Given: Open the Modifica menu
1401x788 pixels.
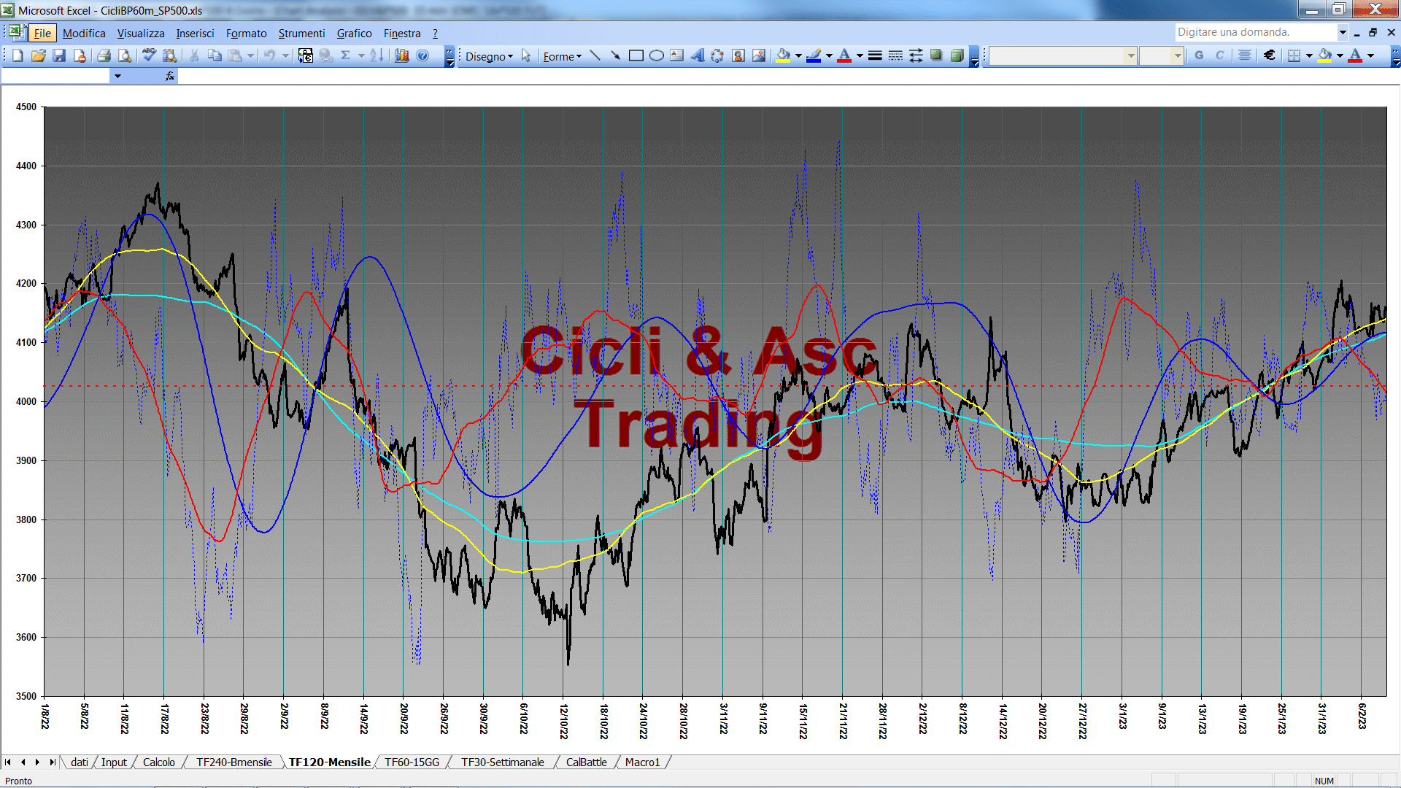Looking at the screenshot, I should pos(84,33).
